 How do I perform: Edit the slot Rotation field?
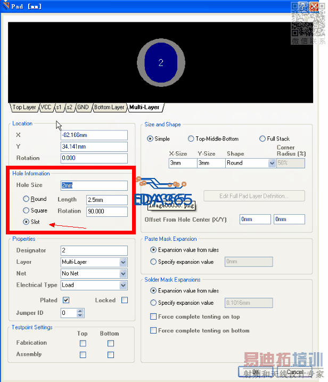point(107,212)
